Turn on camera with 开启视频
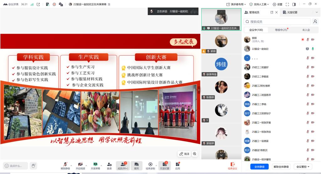Image resolution: width=321 pixels, height=174 pixels. 80,166
